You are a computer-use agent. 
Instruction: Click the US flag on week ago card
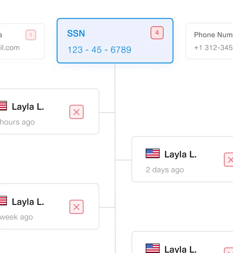coord(3,201)
